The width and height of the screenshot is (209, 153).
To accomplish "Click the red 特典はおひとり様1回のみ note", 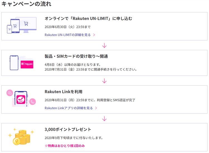I will (x=65, y=146).
